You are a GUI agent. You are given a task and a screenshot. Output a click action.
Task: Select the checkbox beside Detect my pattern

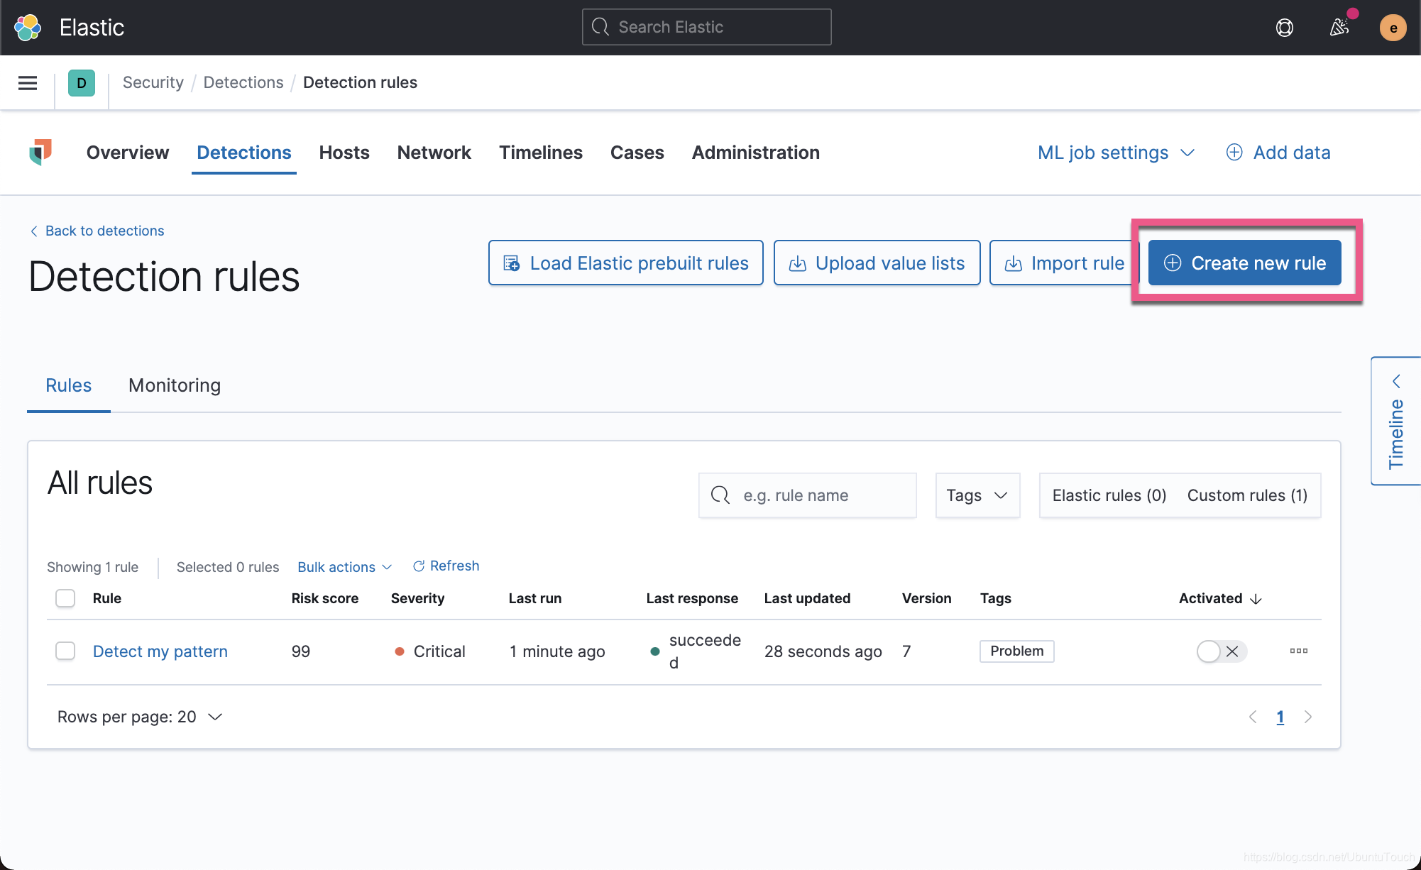click(65, 650)
